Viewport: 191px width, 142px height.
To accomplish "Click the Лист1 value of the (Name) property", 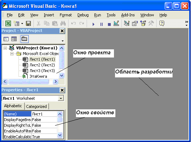I will coord(44,114).
